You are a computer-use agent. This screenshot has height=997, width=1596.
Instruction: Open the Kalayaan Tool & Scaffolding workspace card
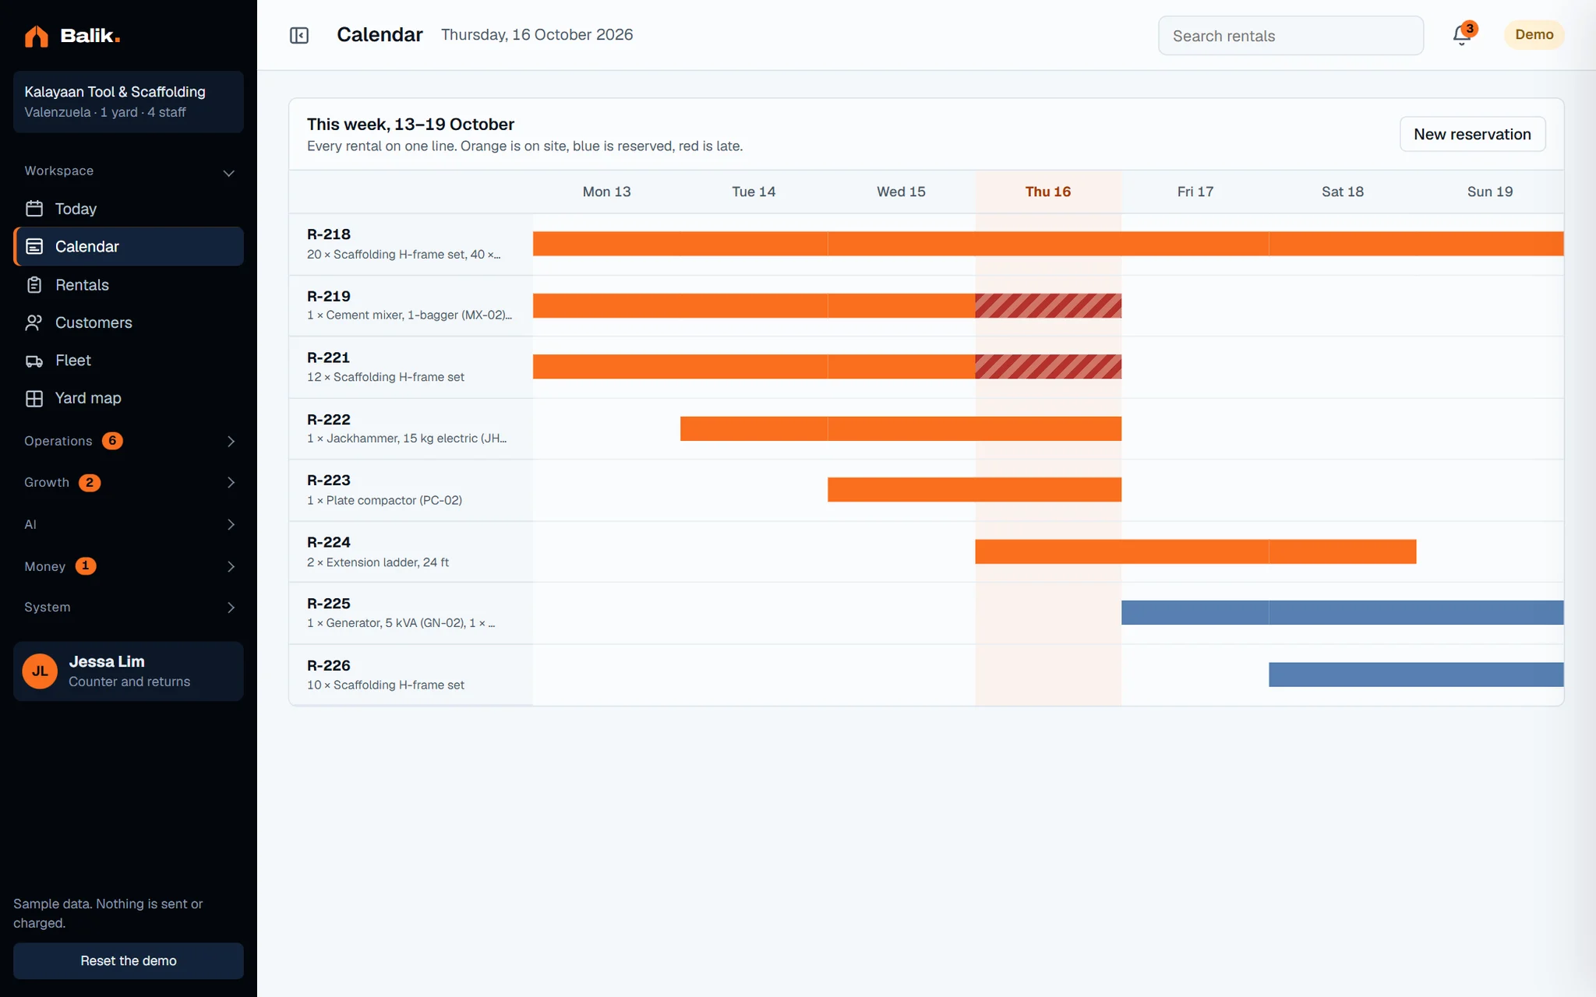[x=129, y=101]
